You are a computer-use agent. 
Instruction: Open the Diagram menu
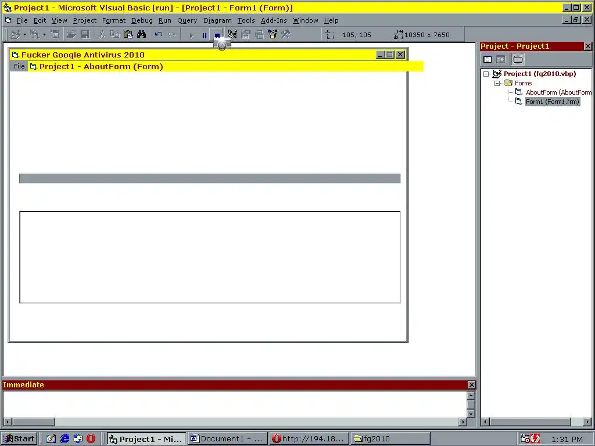[217, 20]
